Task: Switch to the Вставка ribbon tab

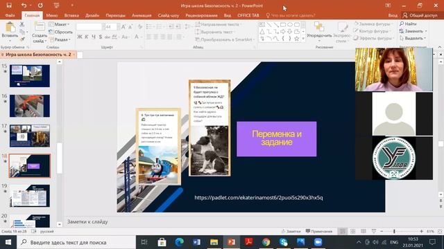Action: [x=71, y=15]
